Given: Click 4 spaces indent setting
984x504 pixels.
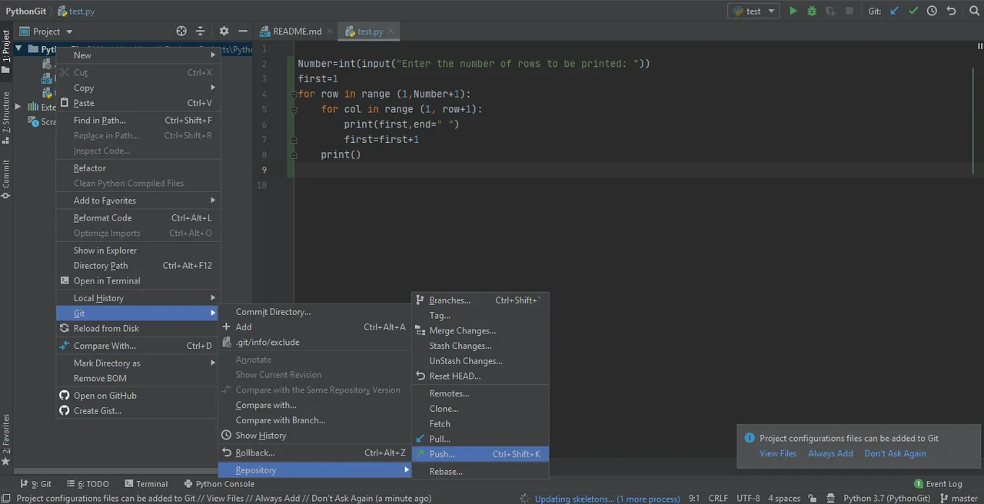Looking at the screenshot, I should click(x=784, y=498).
